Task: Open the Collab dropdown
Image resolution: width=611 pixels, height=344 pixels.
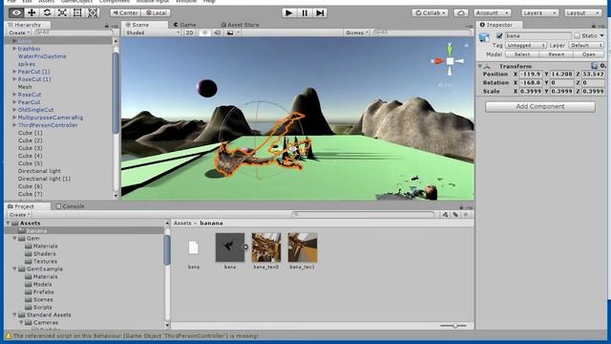Action: click(x=431, y=12)
